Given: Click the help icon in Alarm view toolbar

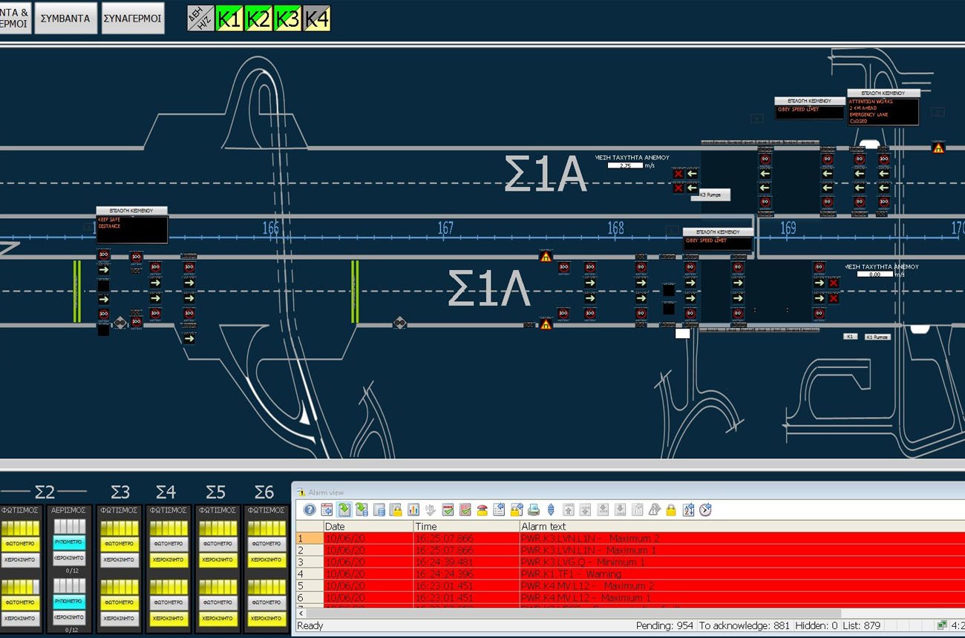Looking at the screenshot, I should click(310, 510).
